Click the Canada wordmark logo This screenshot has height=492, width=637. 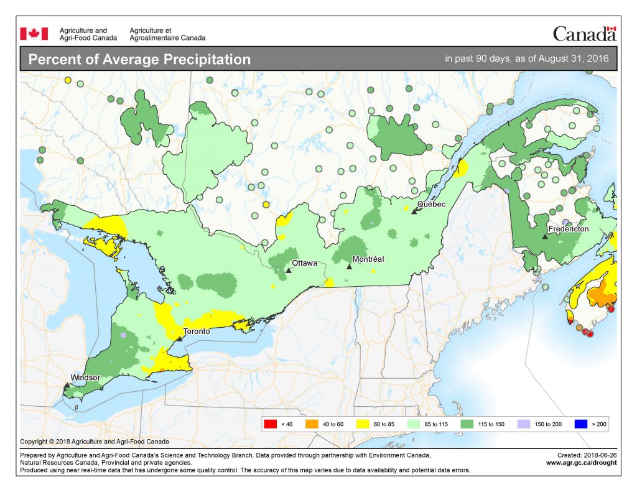point(585,34)
